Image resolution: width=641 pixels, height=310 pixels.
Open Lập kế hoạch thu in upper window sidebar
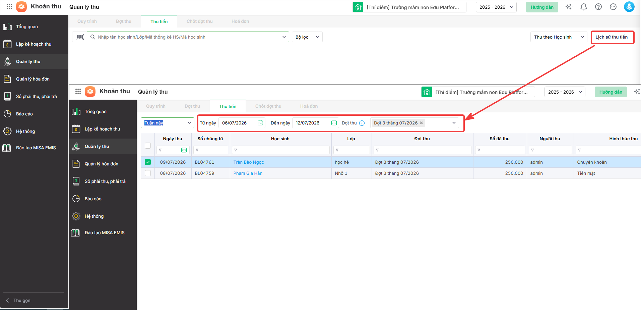[x=34, y=44]
